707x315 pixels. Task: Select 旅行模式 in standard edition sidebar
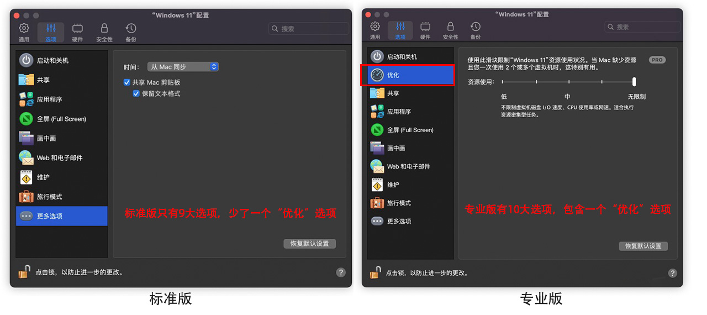click(62, 197)
